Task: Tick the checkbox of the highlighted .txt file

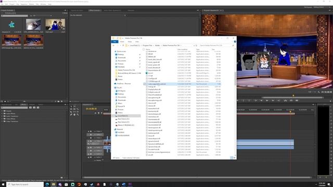Action: coord(145,84)
